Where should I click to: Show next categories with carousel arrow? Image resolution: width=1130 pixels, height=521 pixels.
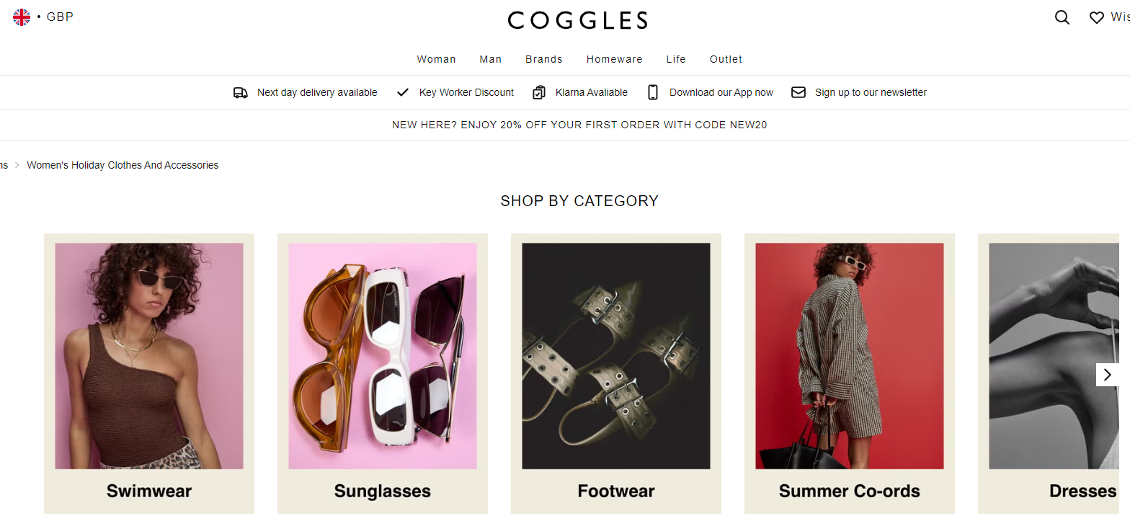[1108, 375]
